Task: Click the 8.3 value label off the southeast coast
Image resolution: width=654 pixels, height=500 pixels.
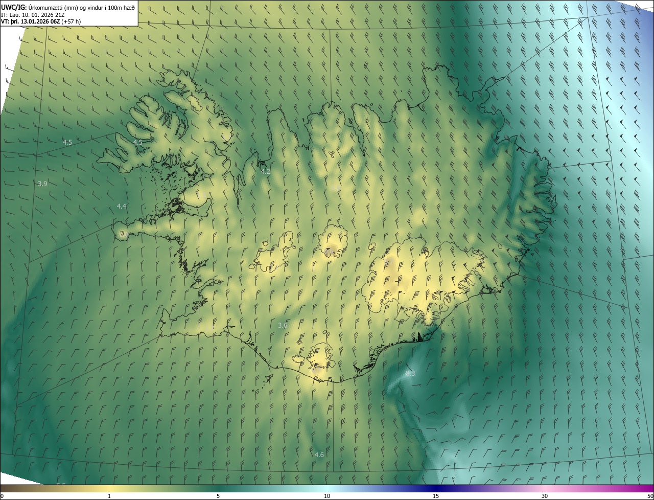Action: pos(410,374)
